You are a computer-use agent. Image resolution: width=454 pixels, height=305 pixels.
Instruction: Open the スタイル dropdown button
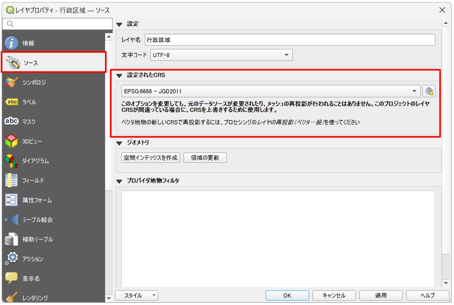click(x=136, y=295)
